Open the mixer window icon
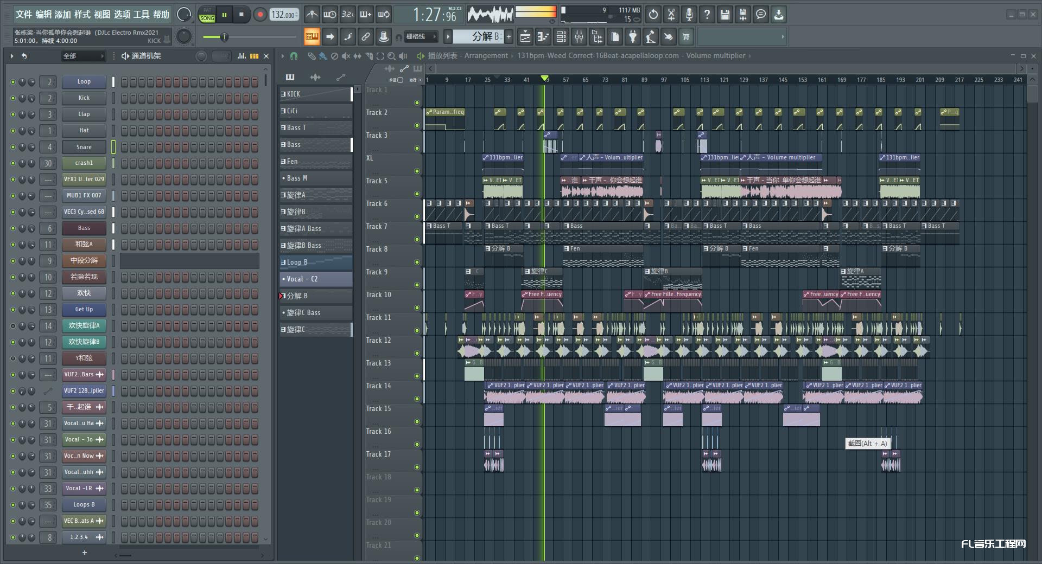Screen dimensions: 1042x564 click(579, 37)
